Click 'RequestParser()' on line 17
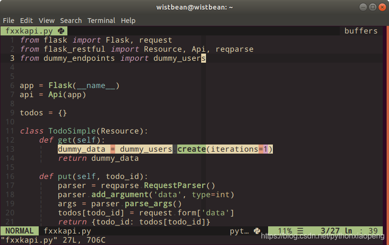The height and width of the screenshot is (245, 389). pos(179,186)
